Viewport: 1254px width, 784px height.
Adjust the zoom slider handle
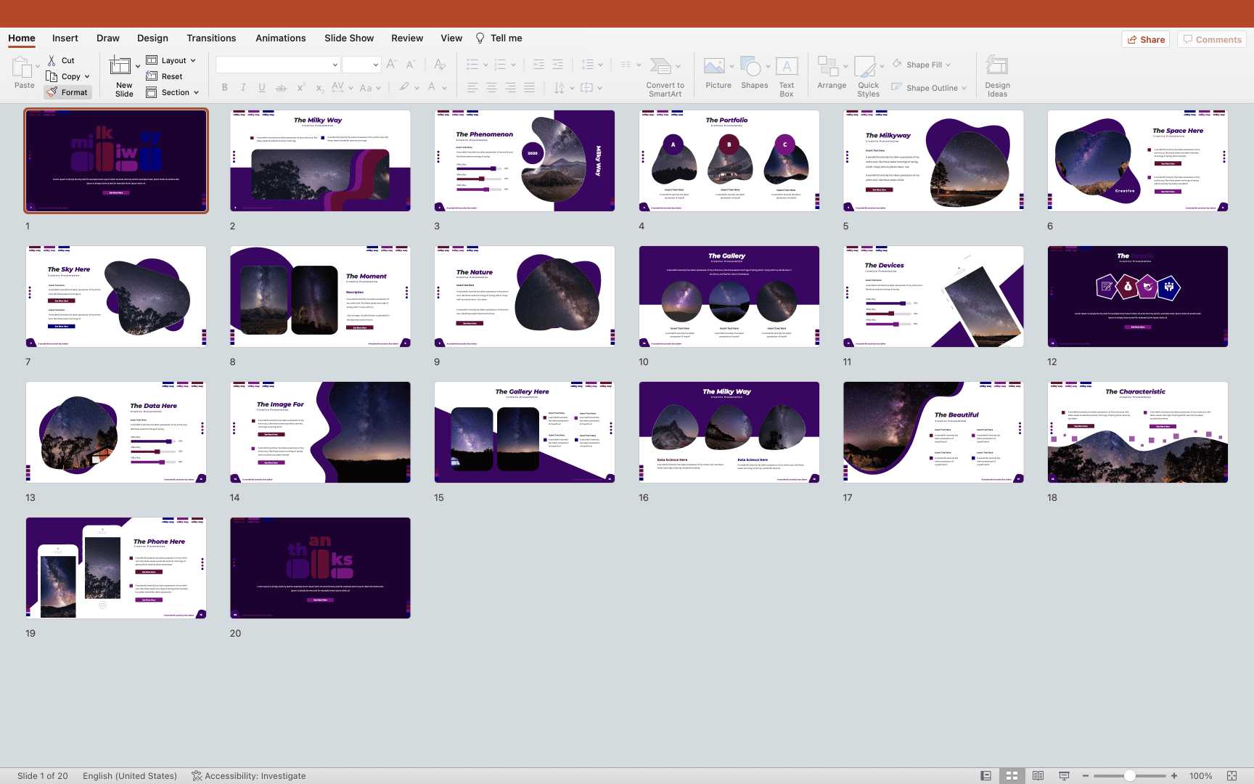point(1129,775)
